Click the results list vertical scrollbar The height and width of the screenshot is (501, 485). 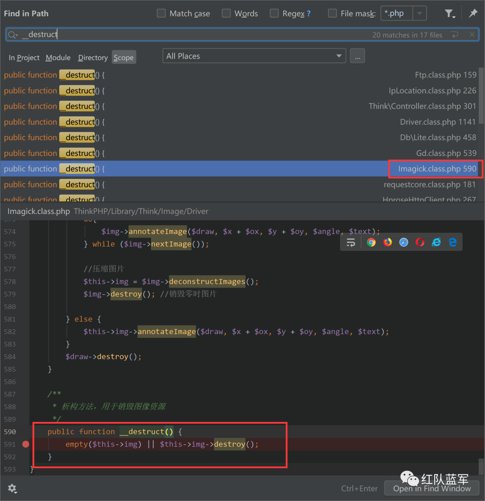pos(481,96)
